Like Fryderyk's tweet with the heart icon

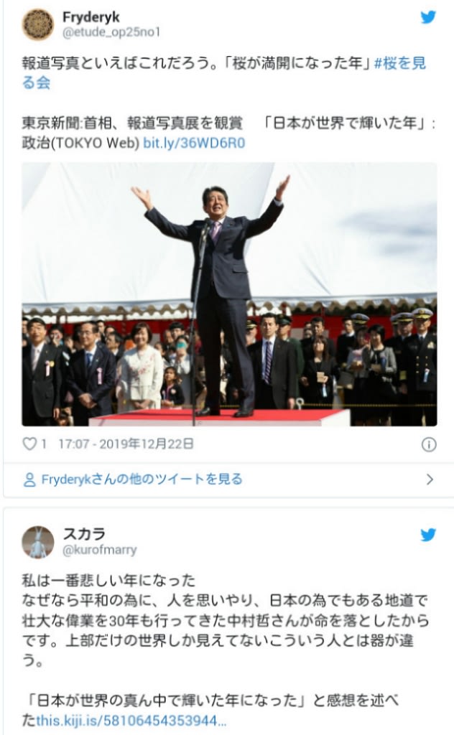coord(29,444)
